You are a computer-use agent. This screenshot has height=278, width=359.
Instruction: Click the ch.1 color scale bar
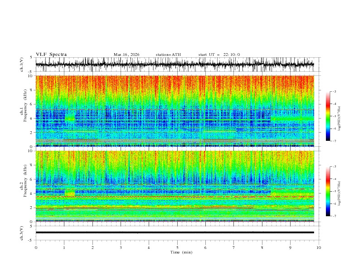pos(328,116)
